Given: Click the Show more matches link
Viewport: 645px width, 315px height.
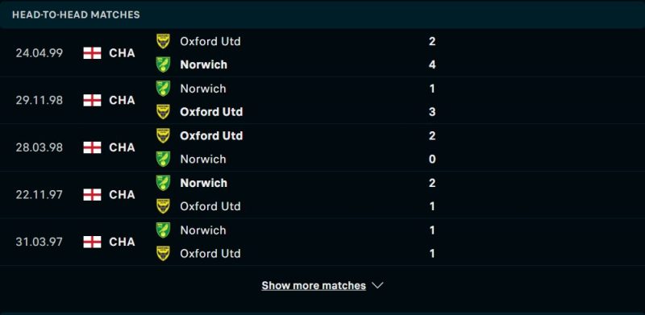Looking at the screenshot, I should 314,285.
